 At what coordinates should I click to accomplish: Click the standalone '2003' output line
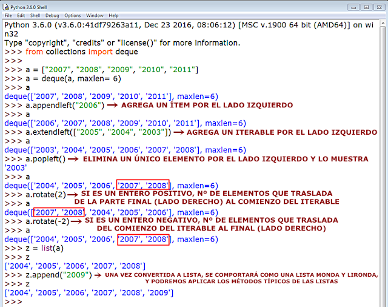point(16,167)
